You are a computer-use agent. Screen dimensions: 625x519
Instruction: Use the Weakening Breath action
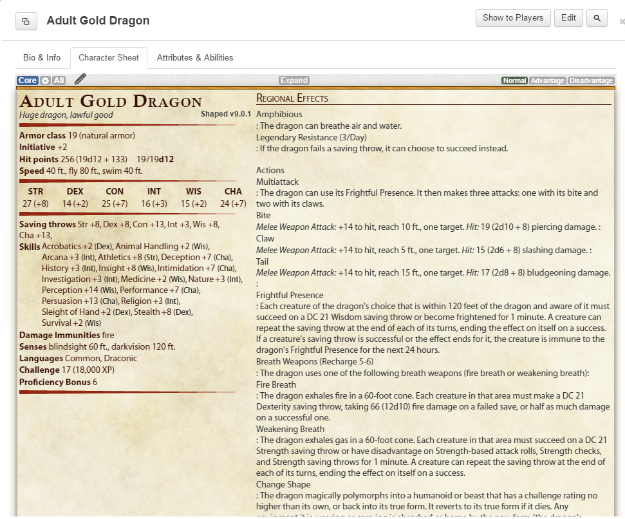point(290,429)
